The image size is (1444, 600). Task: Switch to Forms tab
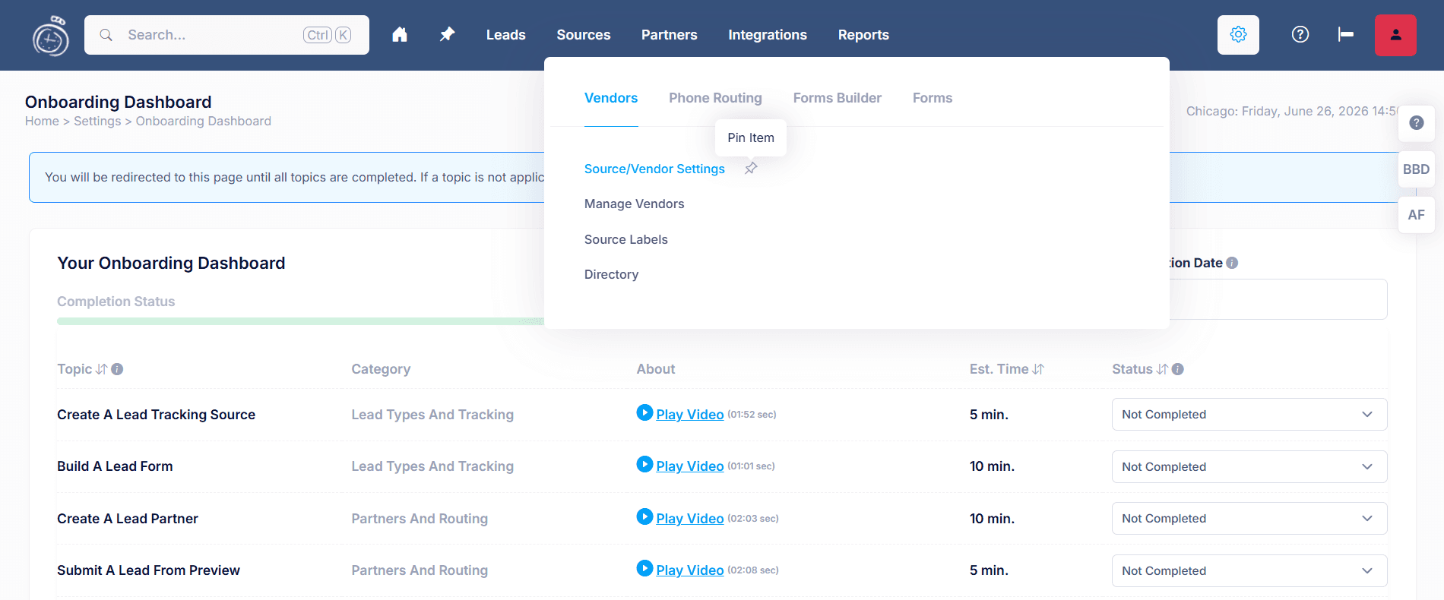point(933,98)
